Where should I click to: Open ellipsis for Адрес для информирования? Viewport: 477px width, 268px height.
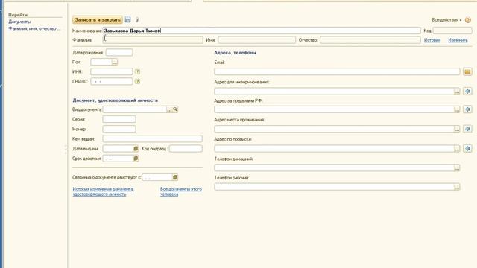[457, 92]
